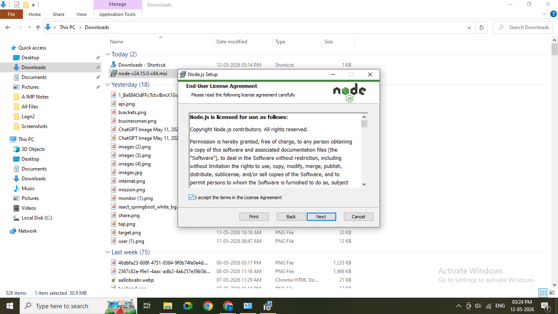Expand the address bar history dropdown
Screen dimensions: 558x314
coord(469,27)
